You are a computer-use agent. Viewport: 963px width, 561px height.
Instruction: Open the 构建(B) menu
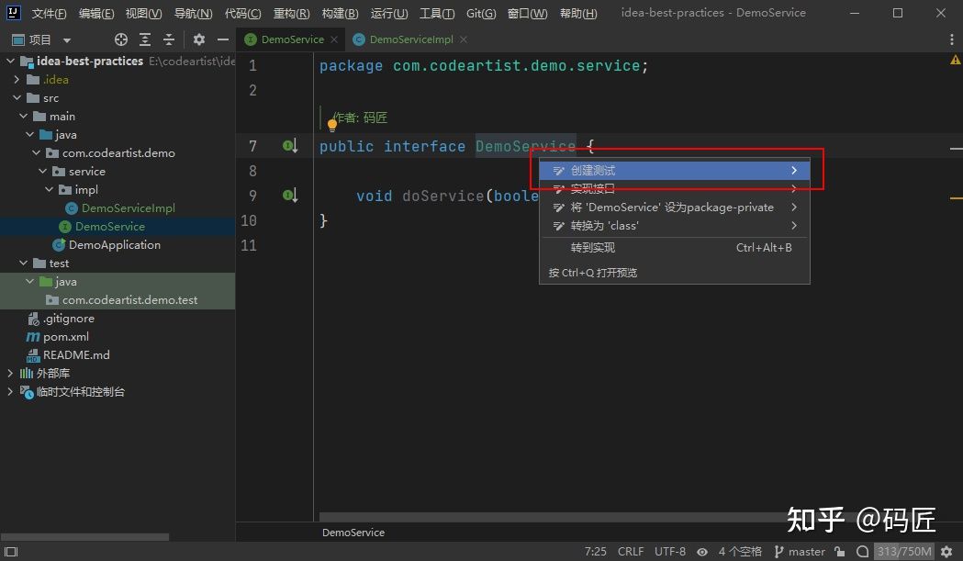(x=340, y=13)
